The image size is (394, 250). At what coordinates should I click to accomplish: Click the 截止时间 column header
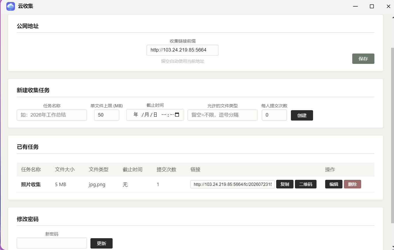(x=132, y=169)
